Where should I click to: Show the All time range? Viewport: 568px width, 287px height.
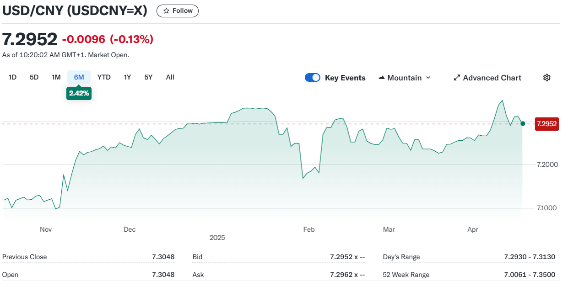point(170,77)
